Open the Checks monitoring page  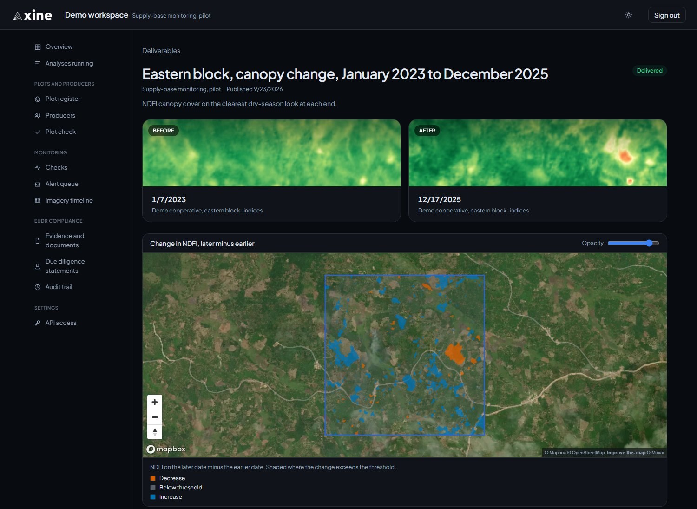click(x=56, y=167)
